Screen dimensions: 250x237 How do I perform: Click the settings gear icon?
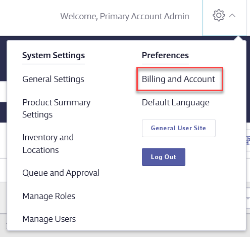(219, 16)
